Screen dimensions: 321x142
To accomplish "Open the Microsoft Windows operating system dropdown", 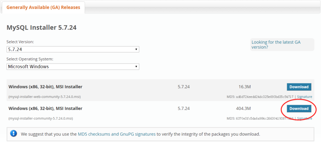I will 73,67.
